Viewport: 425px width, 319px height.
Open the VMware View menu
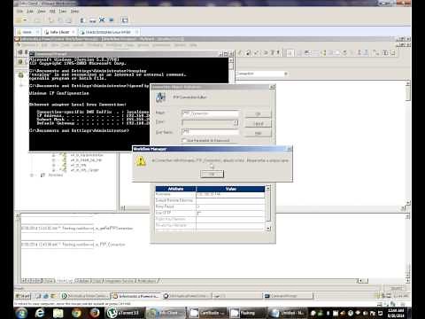[x=41, y=12]
